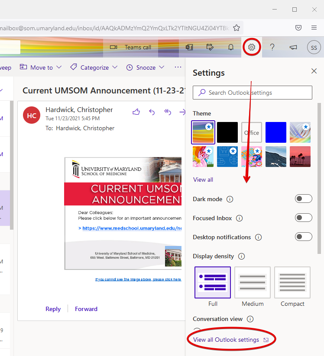This screenshot has width=324, height=356.
Task: Turn on the Focused Inbox toggle
Action: tap(303, 218)
